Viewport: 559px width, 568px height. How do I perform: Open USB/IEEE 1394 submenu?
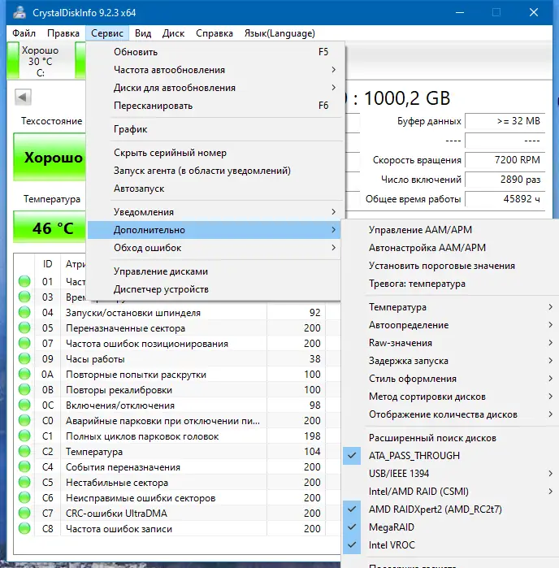pos(449,474)
